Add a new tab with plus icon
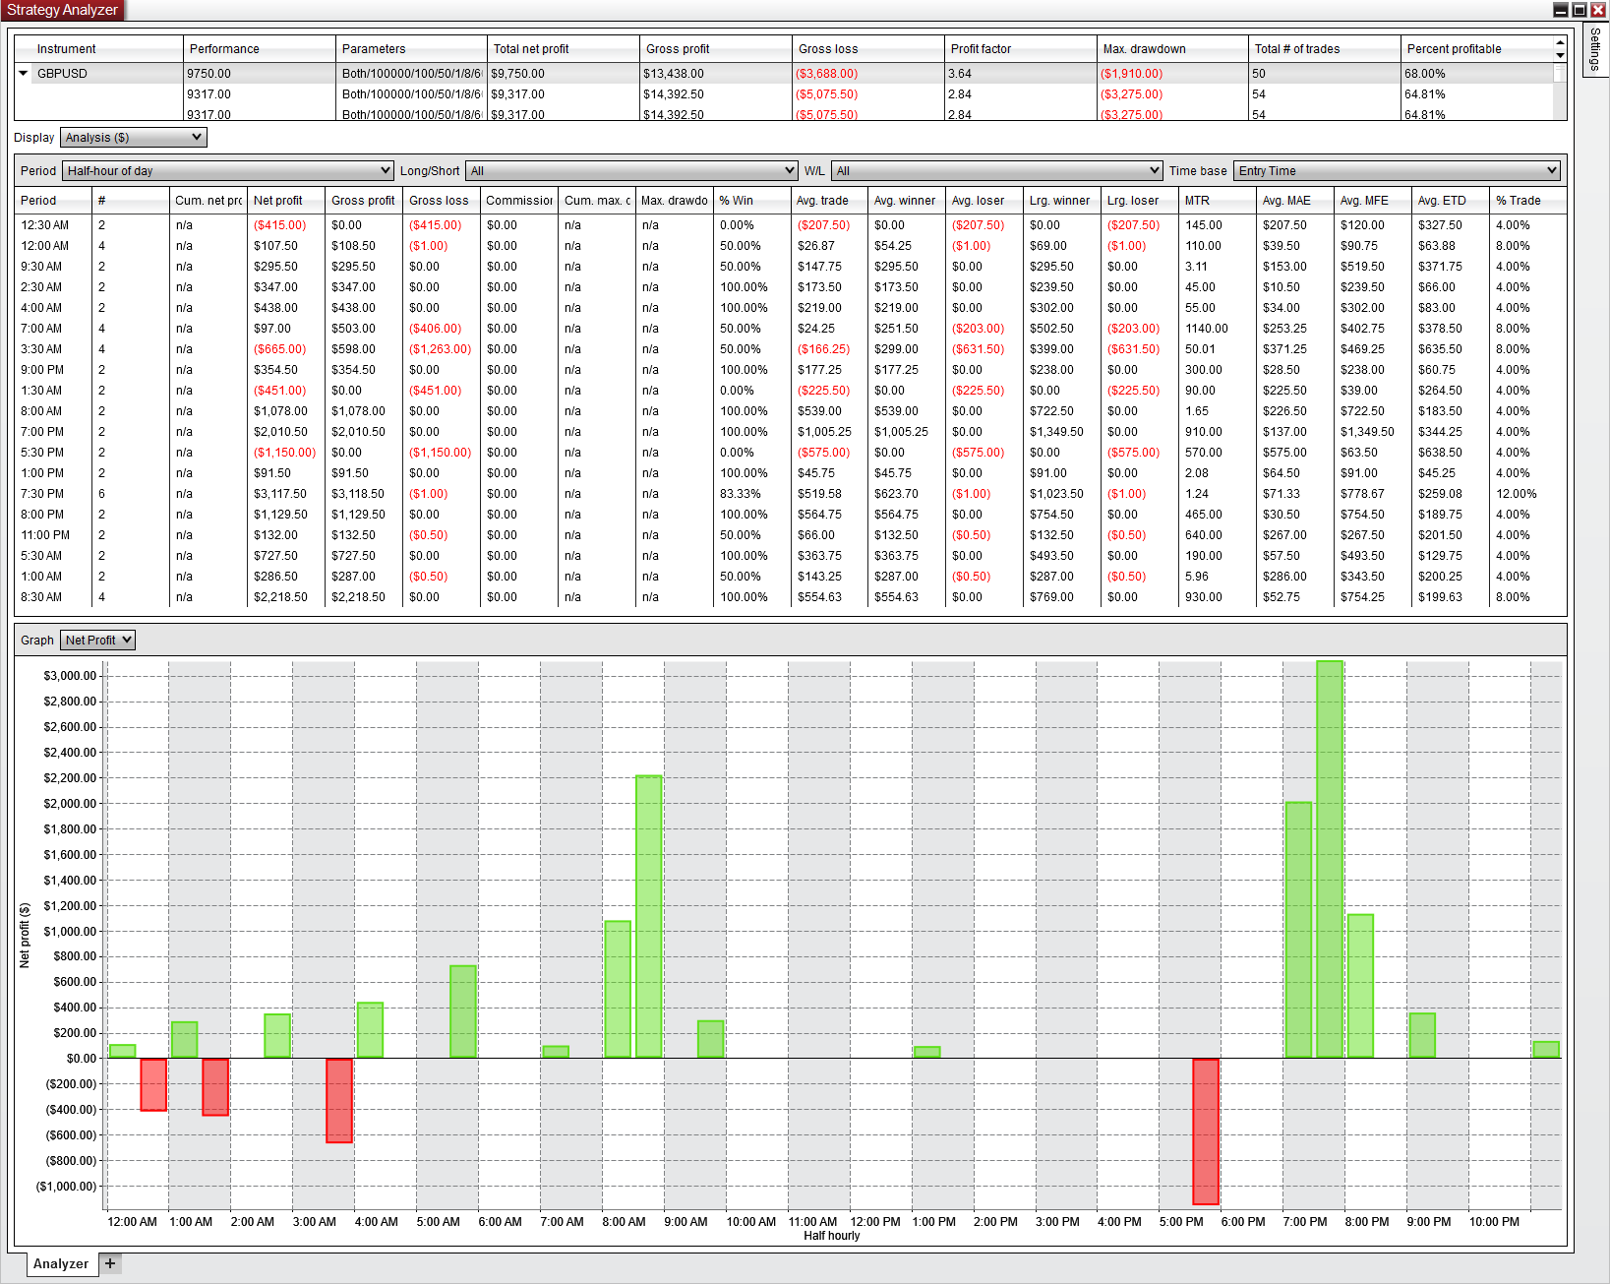The image size is (1610, 1284). click(x=110, y=1263)
